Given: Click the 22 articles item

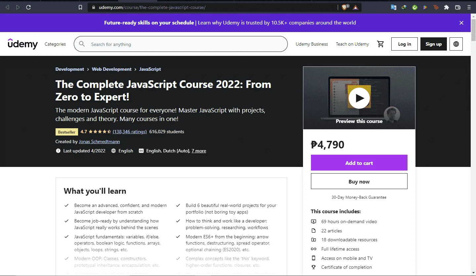Looking at the screenshot, I should click(x=331, y=231).
